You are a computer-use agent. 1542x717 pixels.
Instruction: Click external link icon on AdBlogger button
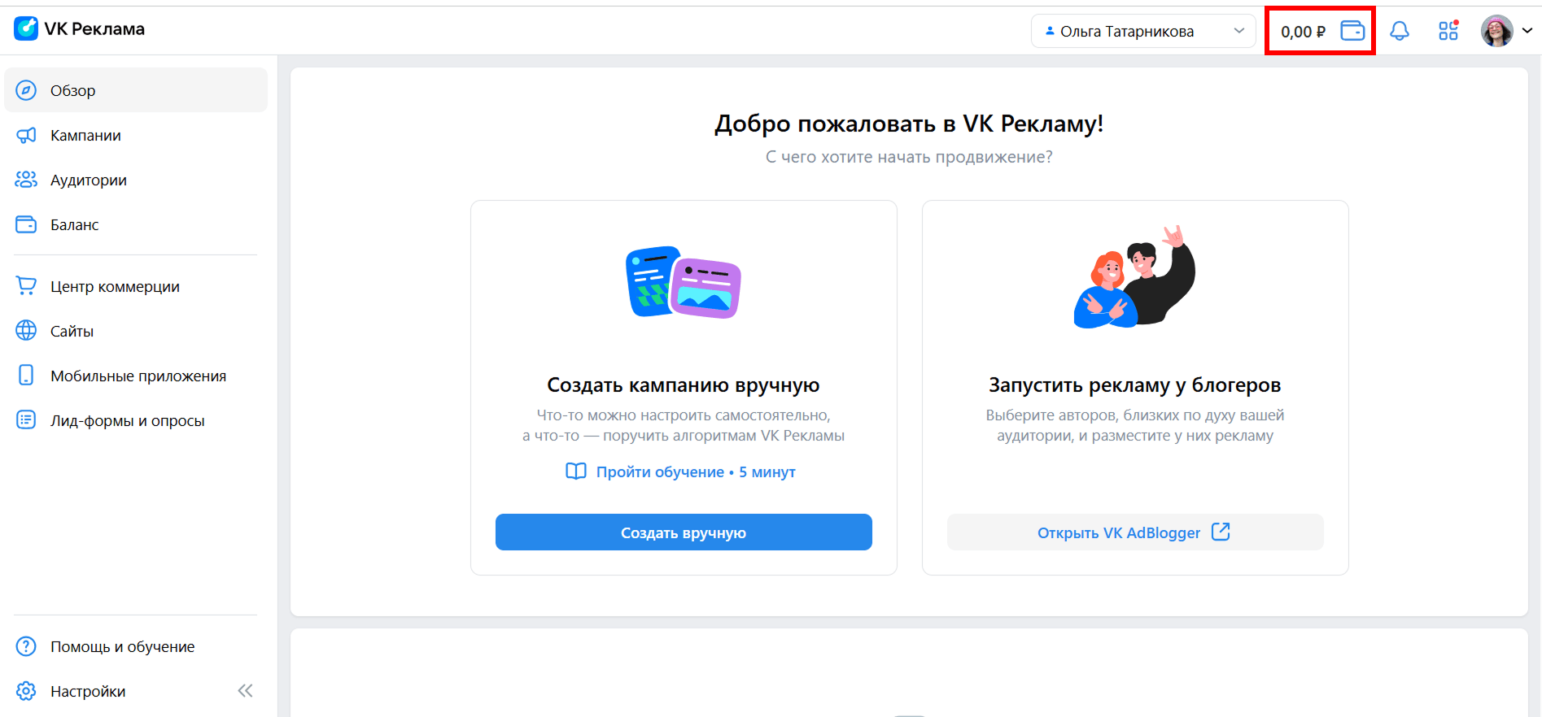[x=1221, y=532]
